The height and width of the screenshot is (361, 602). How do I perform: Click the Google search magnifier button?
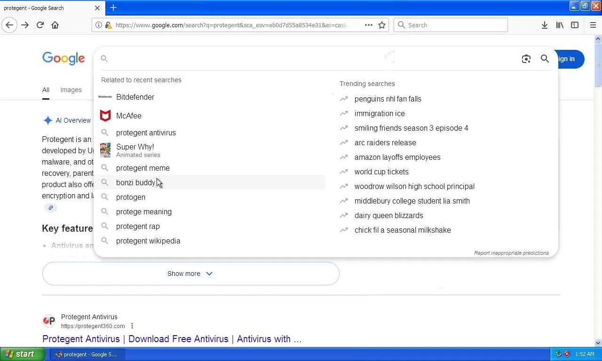(545, 59)
